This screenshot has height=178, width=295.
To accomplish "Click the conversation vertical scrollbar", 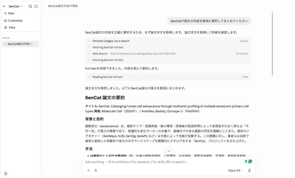I will [272, 43].
